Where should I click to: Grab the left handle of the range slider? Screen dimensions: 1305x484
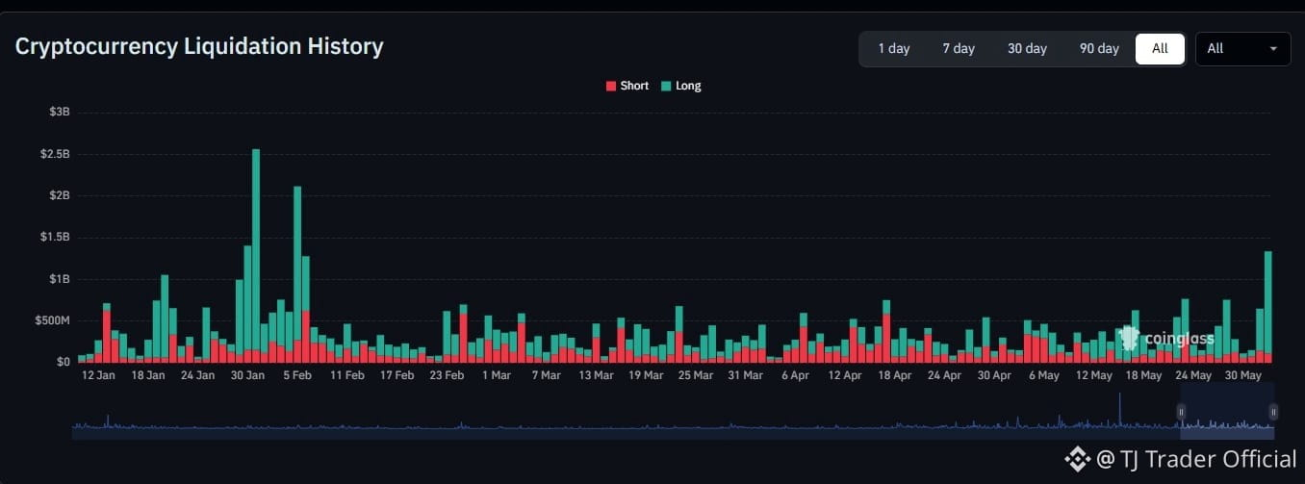[x=1182, y=412]
